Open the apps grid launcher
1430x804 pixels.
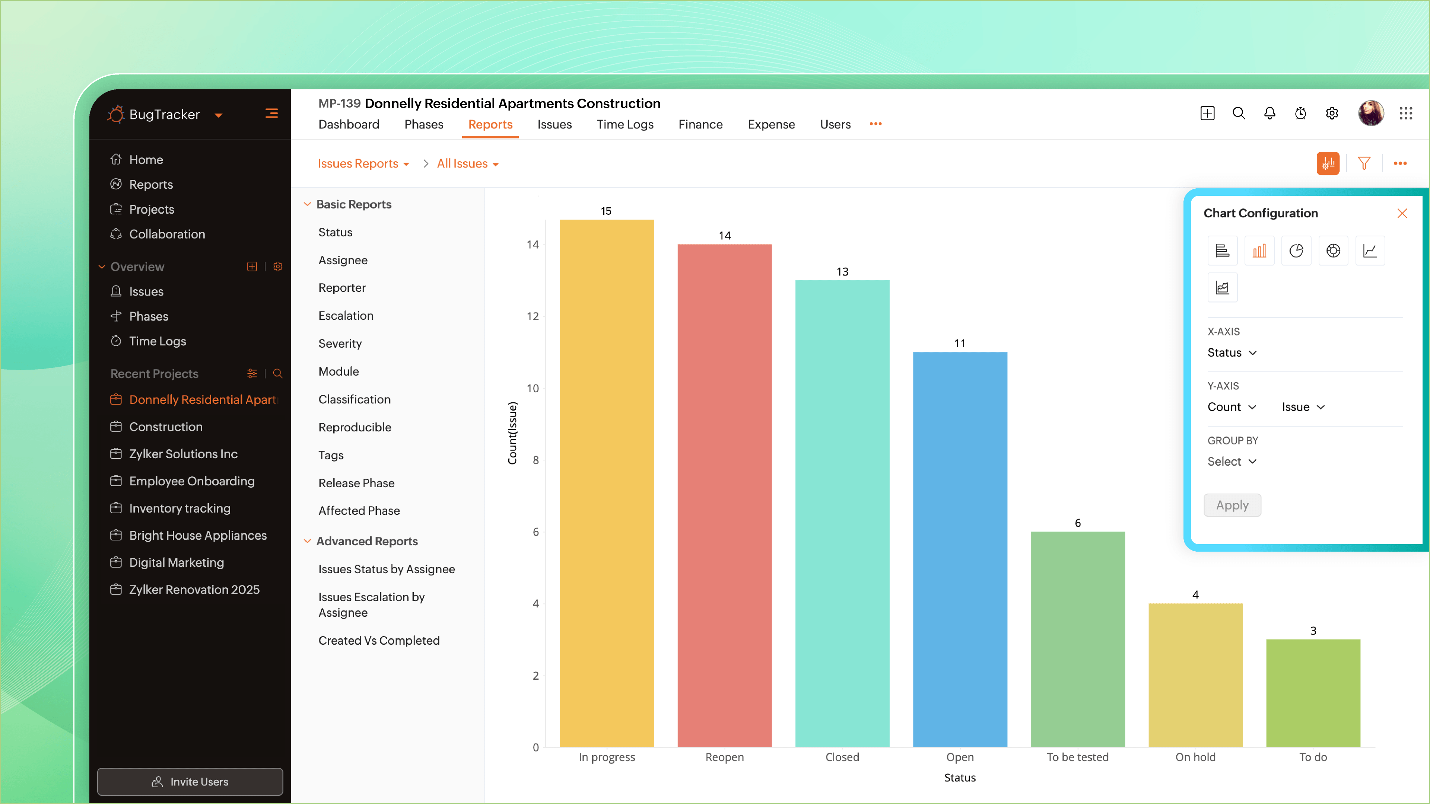point(1406,113)
